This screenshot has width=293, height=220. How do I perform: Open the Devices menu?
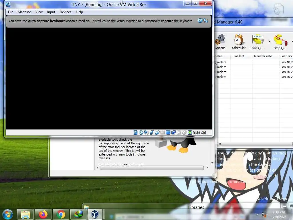pyautogui.click(x=66, y=12)
